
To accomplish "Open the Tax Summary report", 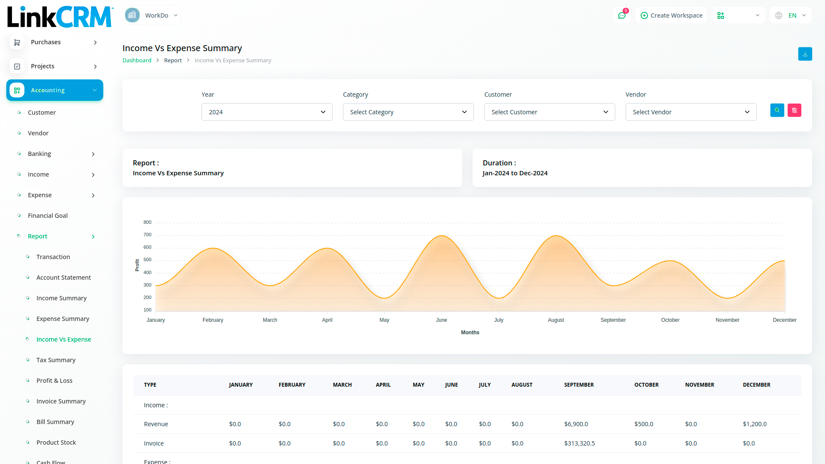I will (56, 360).
